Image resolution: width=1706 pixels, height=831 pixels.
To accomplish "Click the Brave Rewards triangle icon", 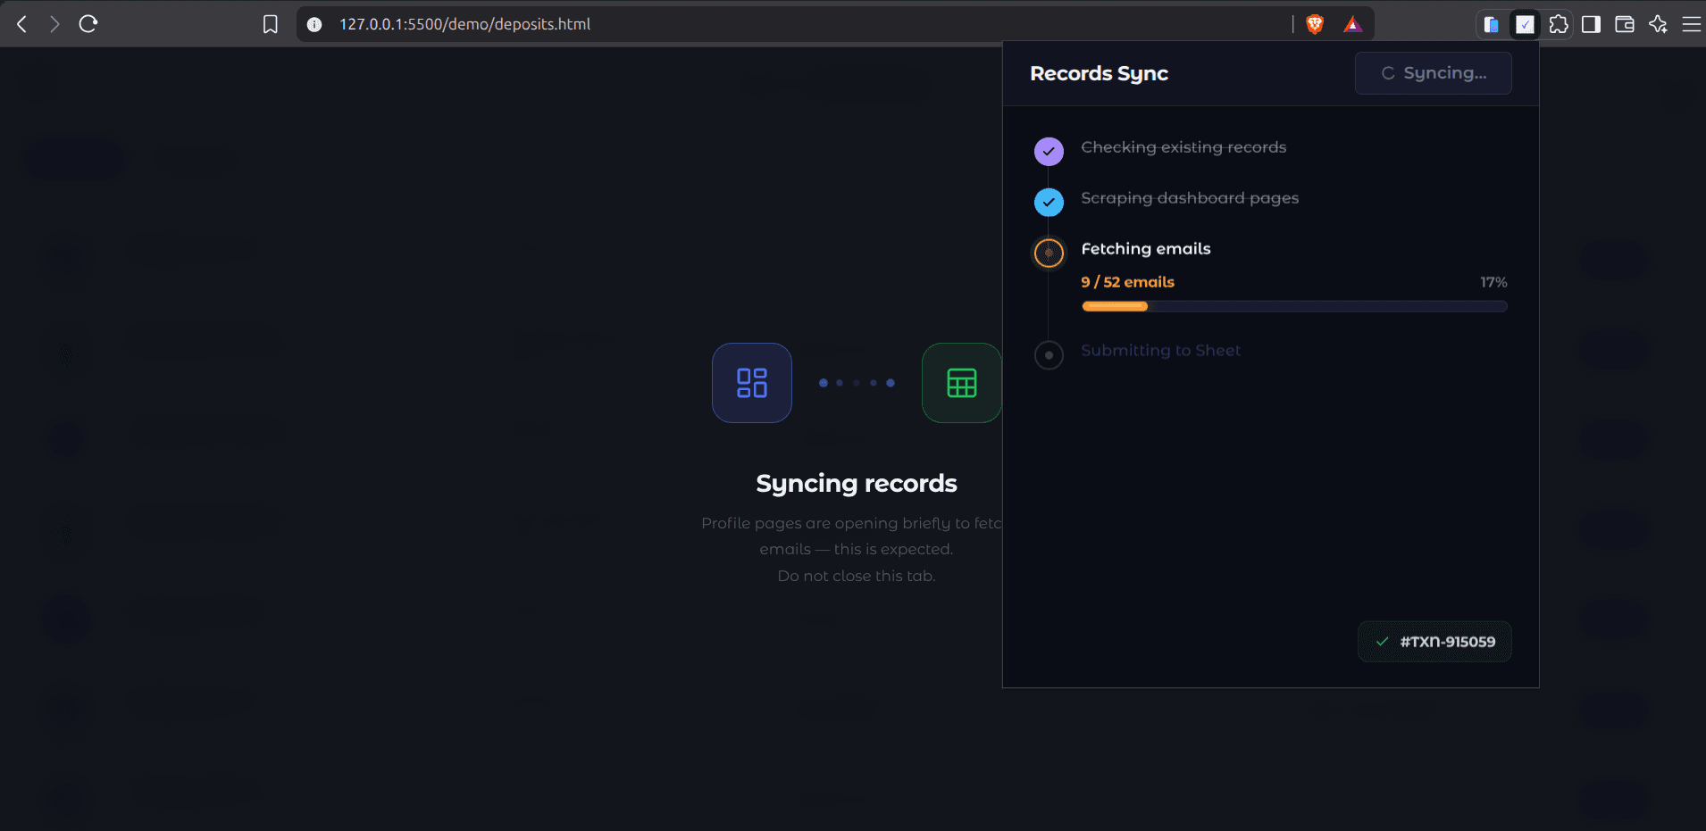I will (x=1353, y=24).
